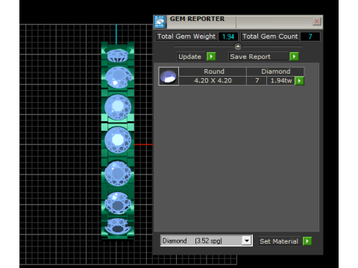This screenshot has height=268, width=358.
Task: Select the bottom gem in the viewport
Action: 118,226
